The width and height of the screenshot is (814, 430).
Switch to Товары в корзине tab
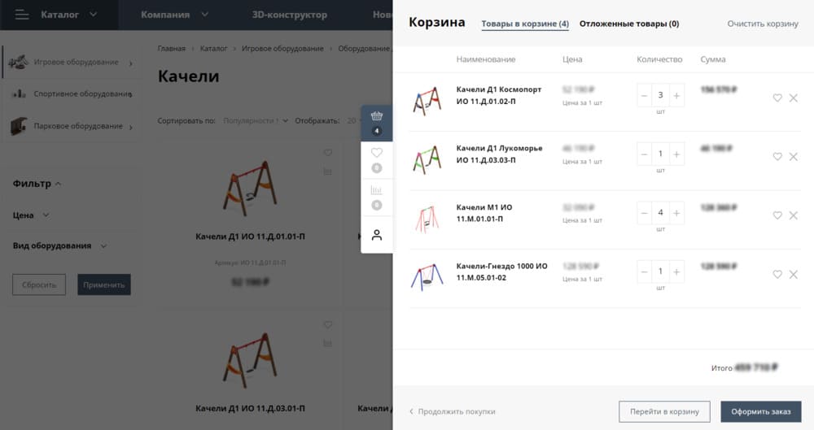coord(525,24)
